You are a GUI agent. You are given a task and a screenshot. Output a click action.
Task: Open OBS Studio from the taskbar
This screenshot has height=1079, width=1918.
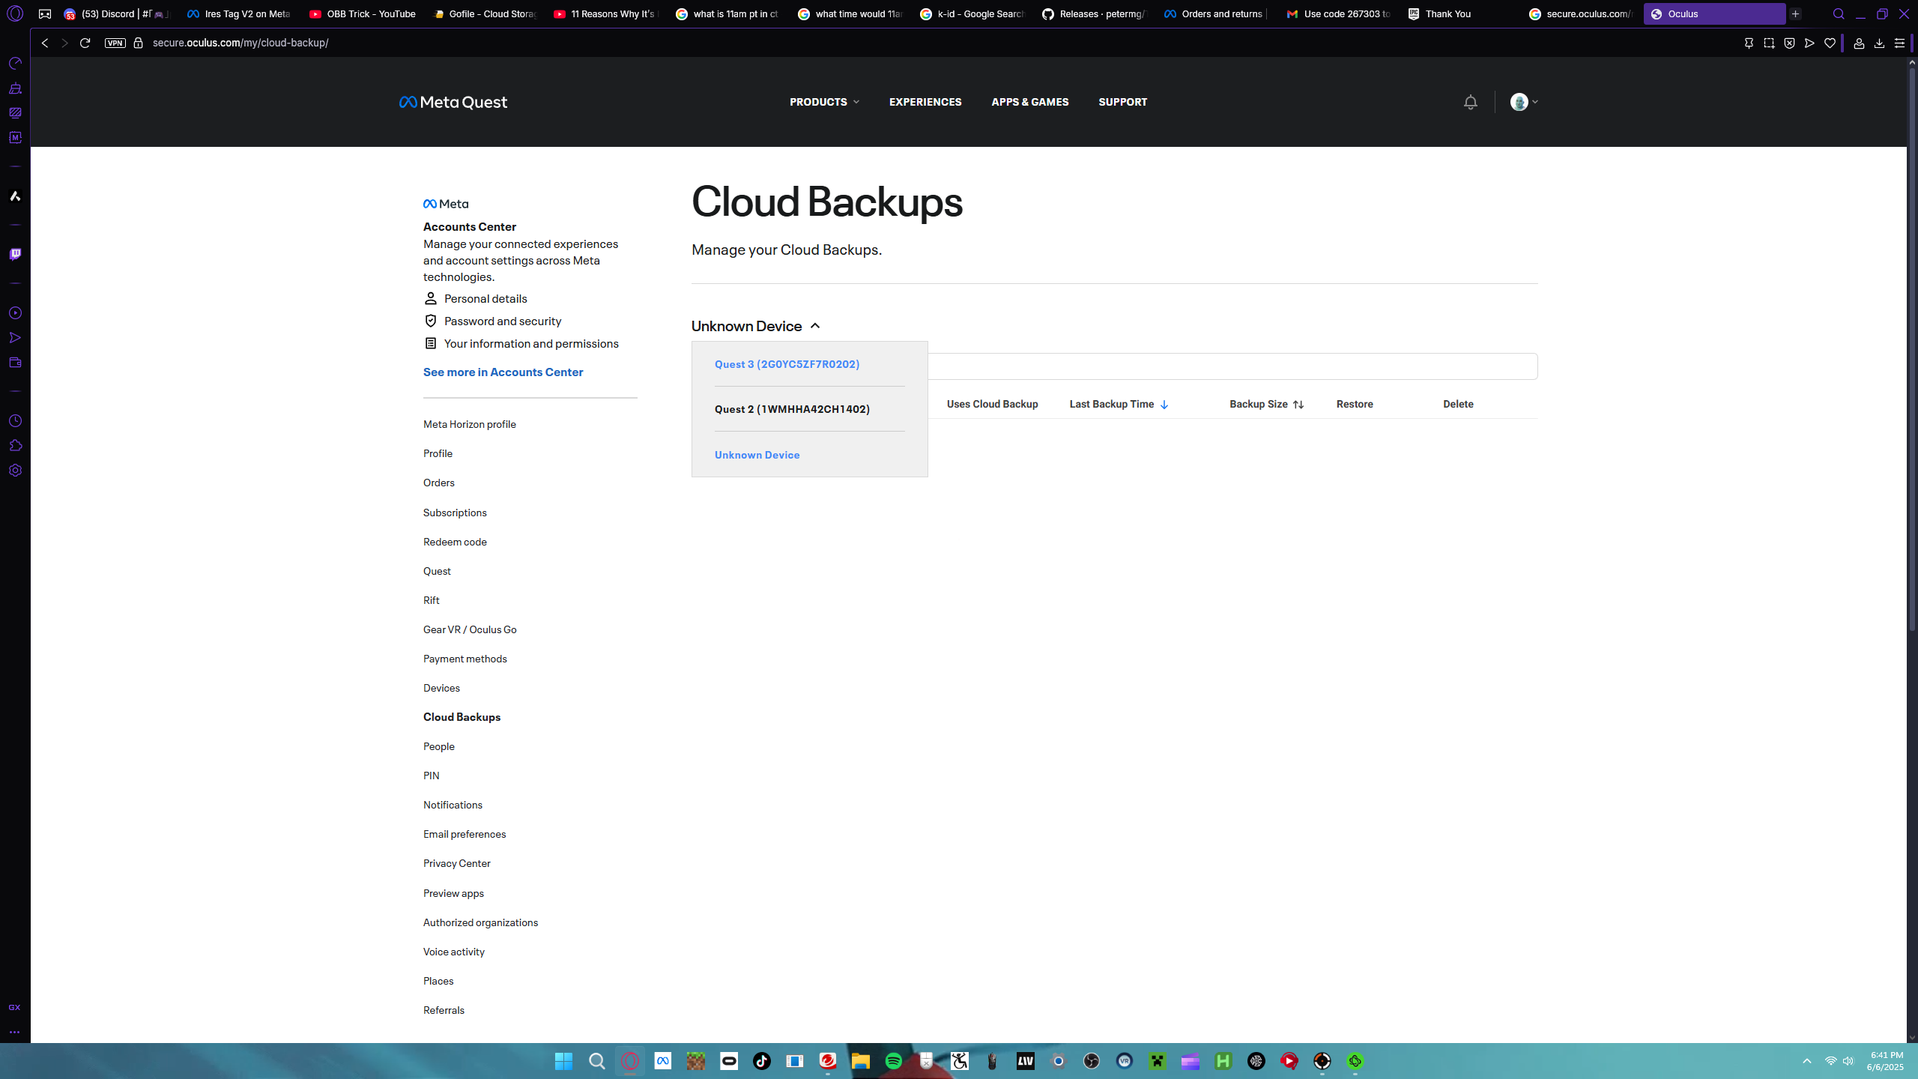tap(1092, 1061)
